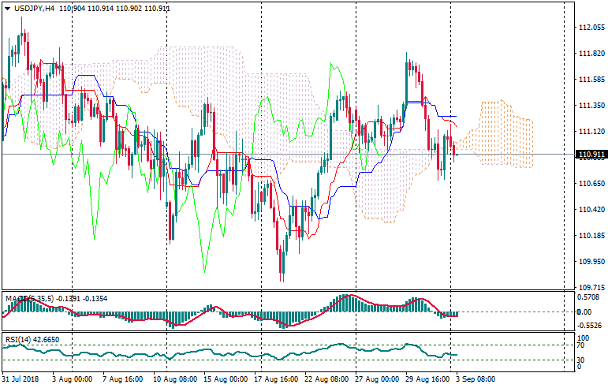Select the current price tag 110.911

click(x=591, y=155)
